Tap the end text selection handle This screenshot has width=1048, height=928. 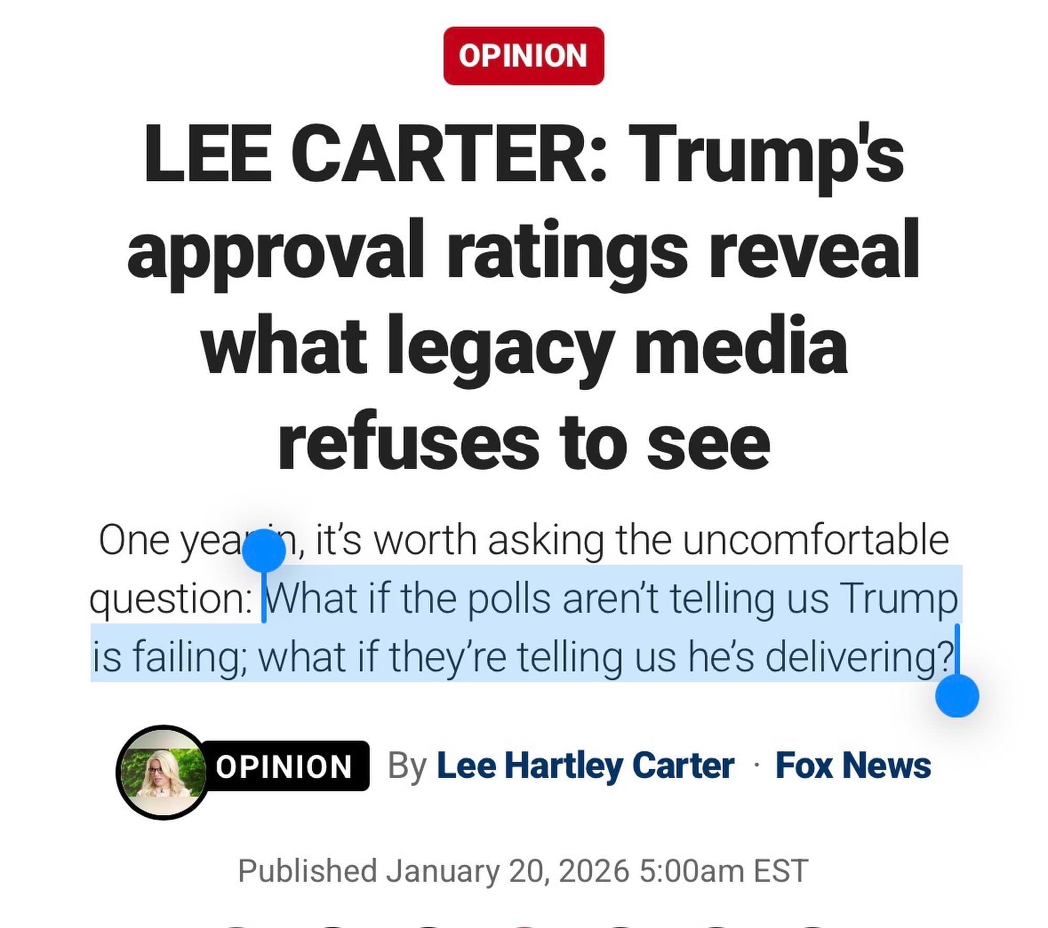(957, 695)
